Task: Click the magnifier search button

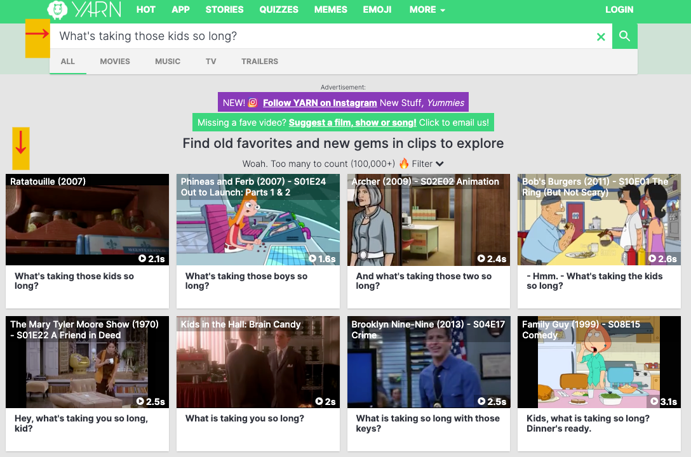Action: [x=624, y=36]
